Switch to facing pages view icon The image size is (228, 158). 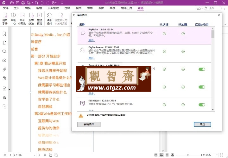click(x=167, y=155)
